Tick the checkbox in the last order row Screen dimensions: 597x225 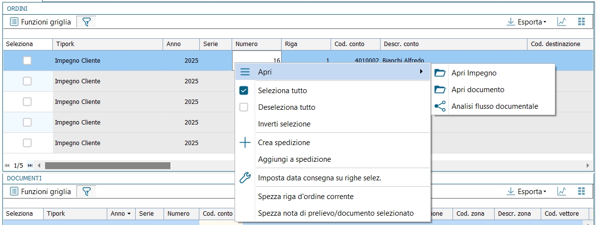27,143
